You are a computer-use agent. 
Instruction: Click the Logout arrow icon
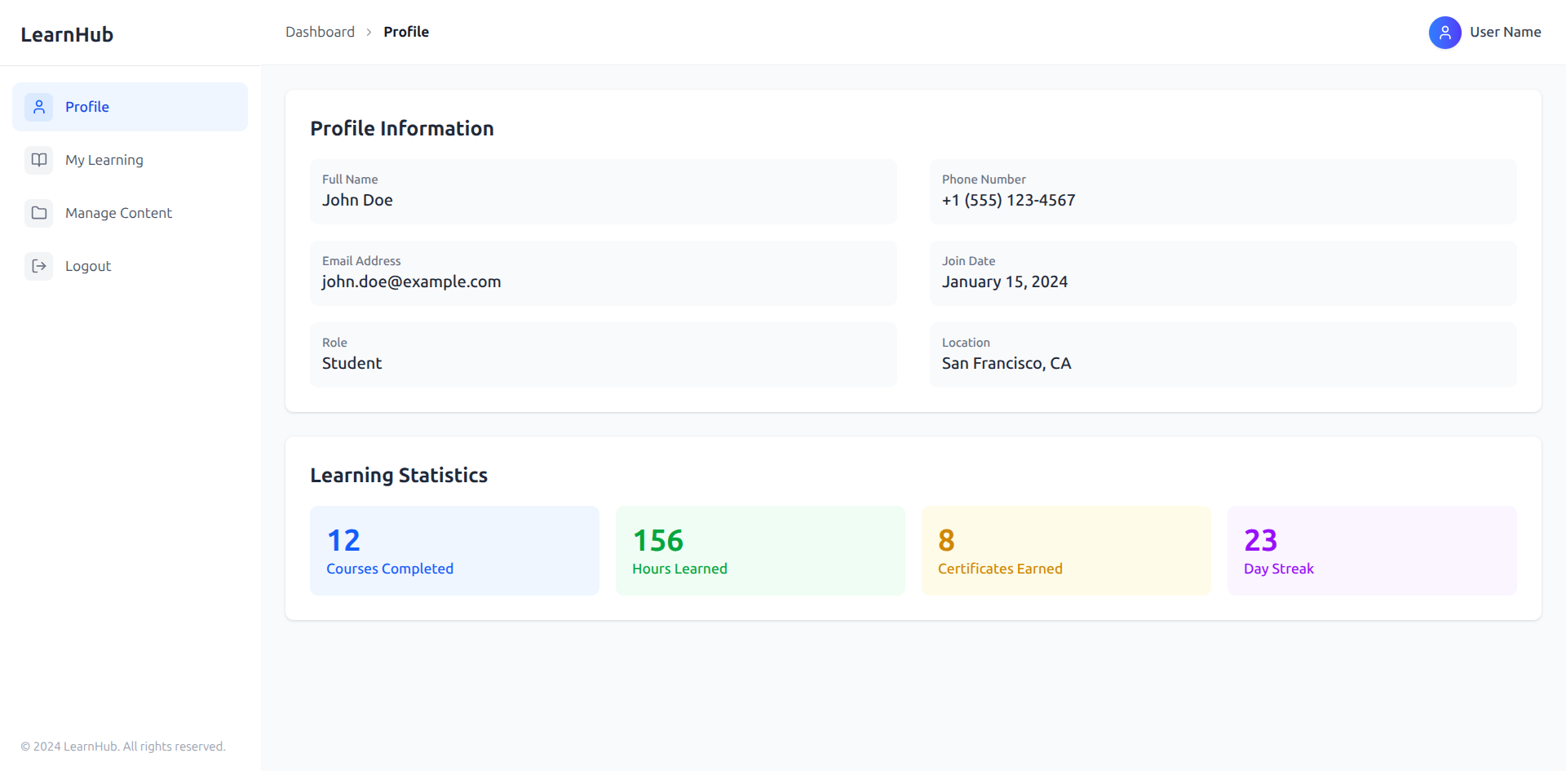pos(38,266)
